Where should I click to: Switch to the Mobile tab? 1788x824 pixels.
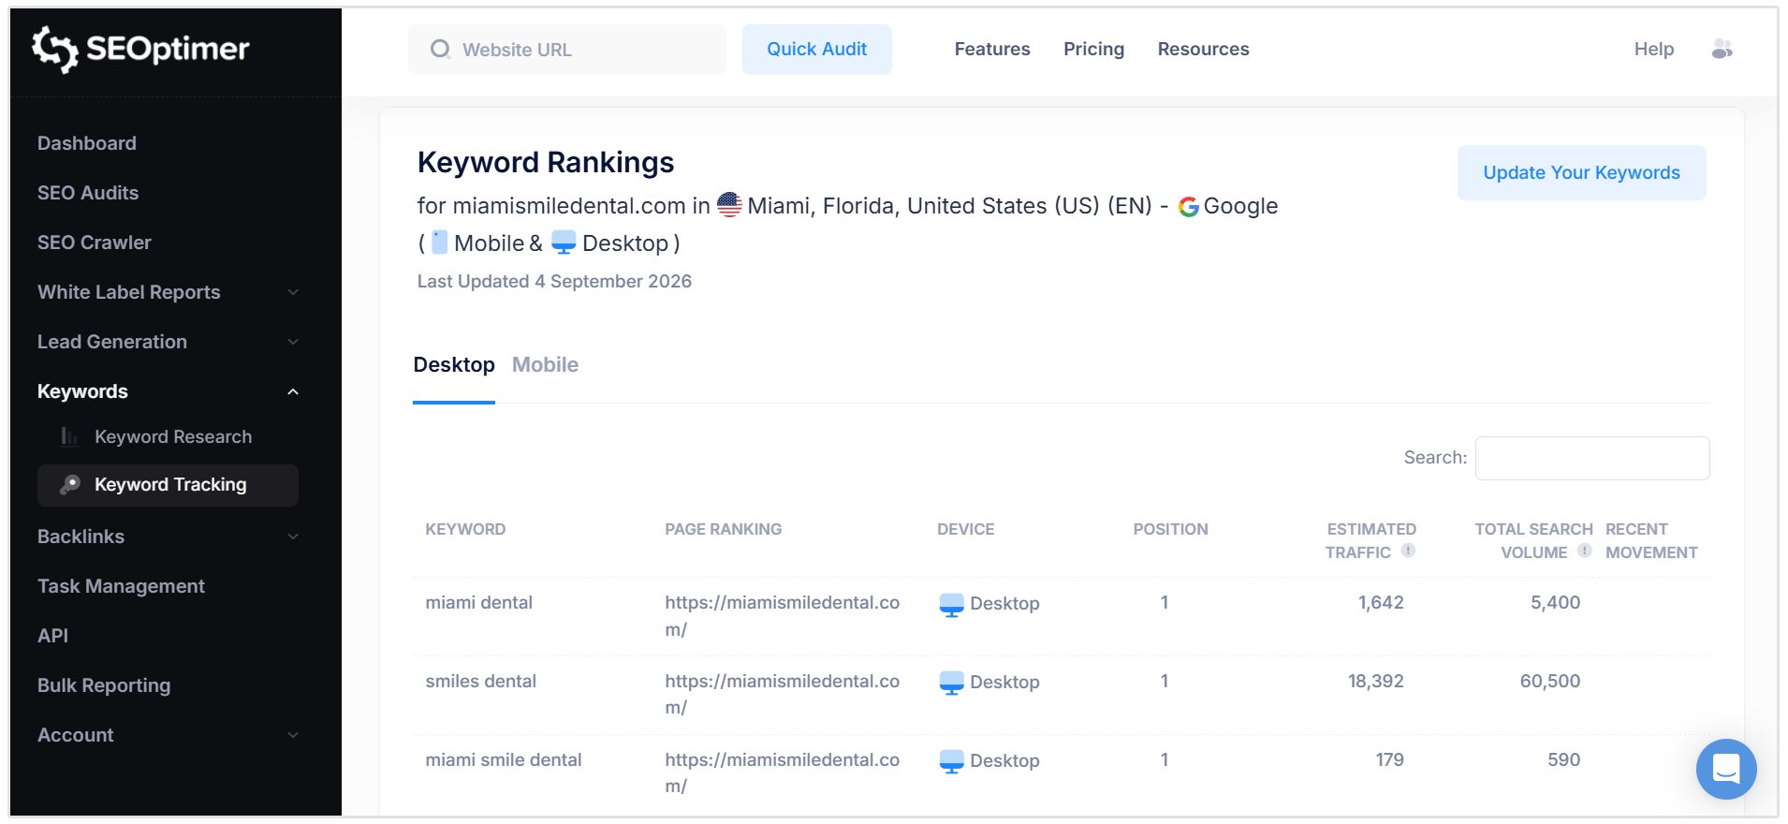coord(545,364)
